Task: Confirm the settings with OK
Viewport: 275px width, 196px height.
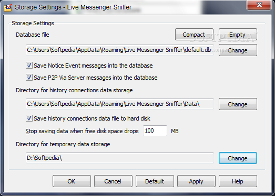Action: click(72, 181)
